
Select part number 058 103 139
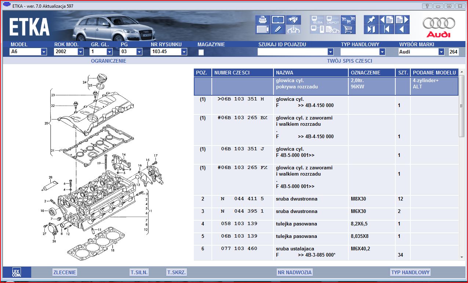[239, 224]
